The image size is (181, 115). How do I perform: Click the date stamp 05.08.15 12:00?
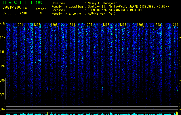15,13
